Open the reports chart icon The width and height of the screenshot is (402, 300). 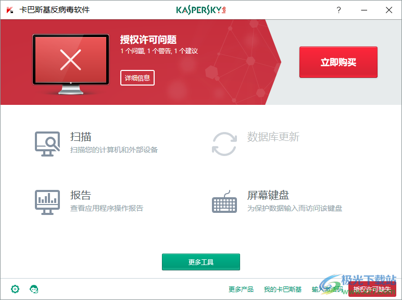(47, 202)
